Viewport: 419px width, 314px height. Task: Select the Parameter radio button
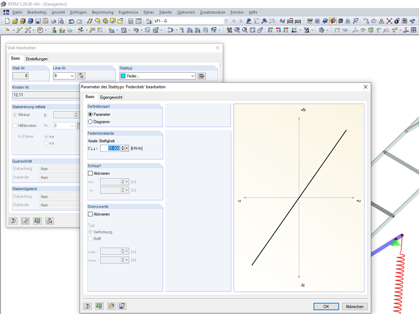click(90, 114)
